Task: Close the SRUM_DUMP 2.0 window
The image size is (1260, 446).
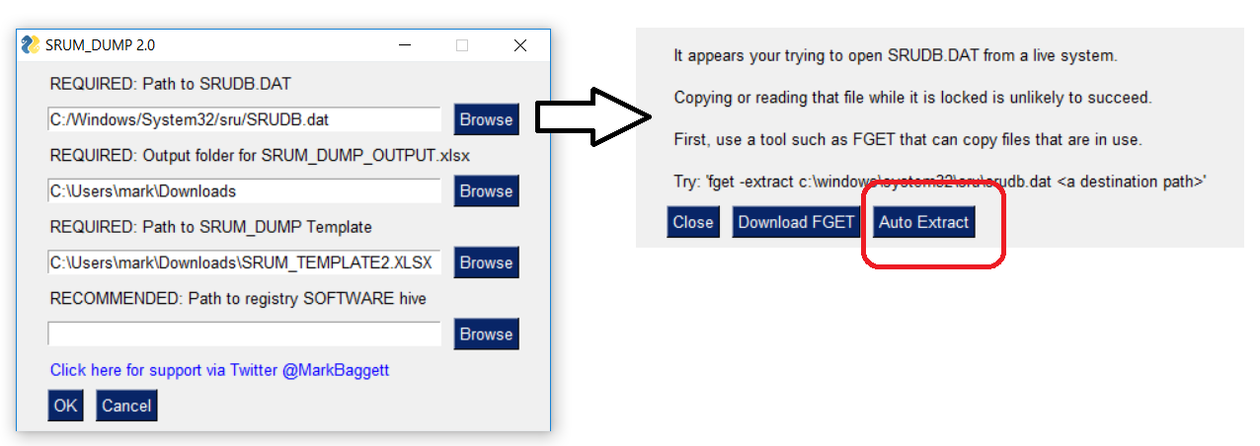Action: (520, 45)
